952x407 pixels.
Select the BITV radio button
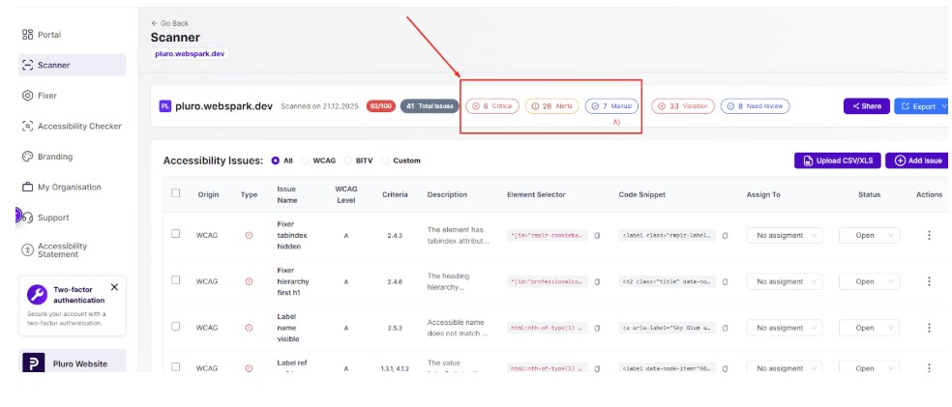pyautogui.click(x=348, y=160)
